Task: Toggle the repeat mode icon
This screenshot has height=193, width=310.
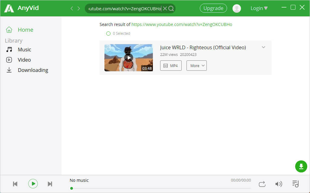Action: (262, 184)
